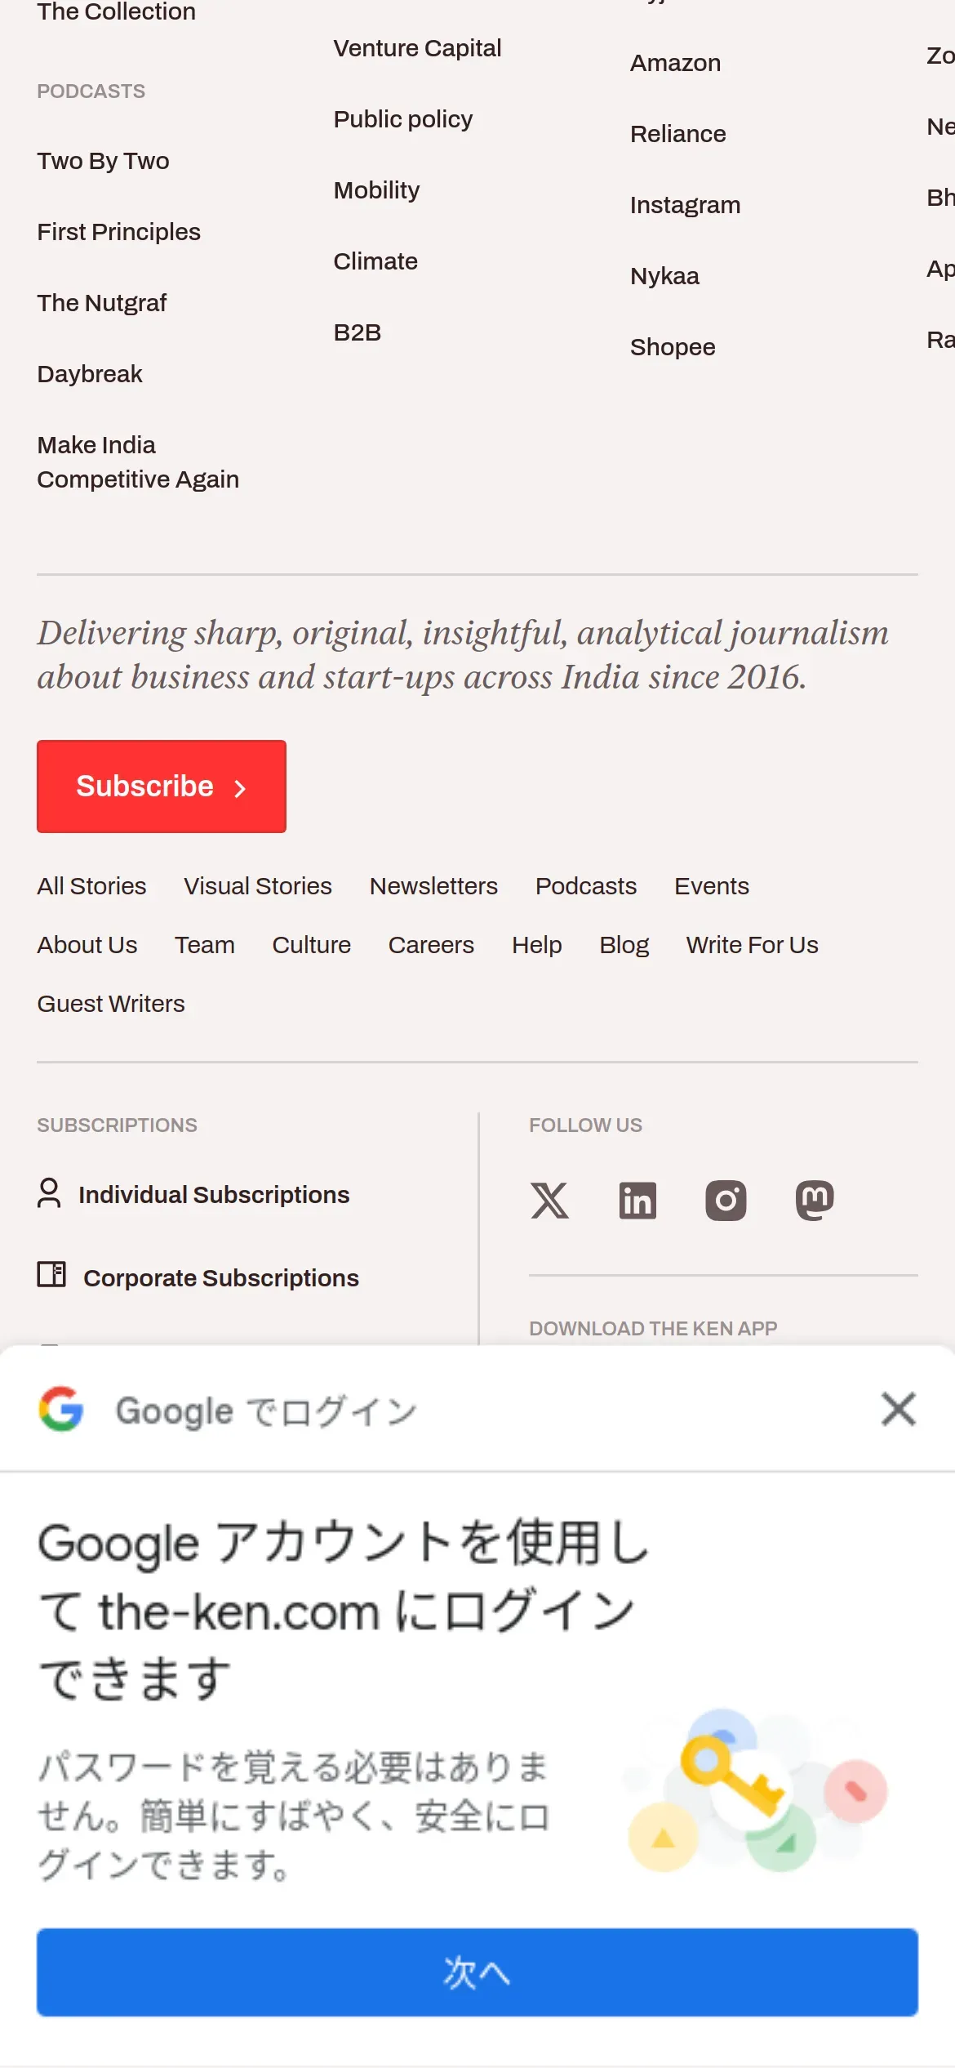The width and height of the screenshot is (955, 2068).
Task: Open the Team page
Action: (205, 945)
